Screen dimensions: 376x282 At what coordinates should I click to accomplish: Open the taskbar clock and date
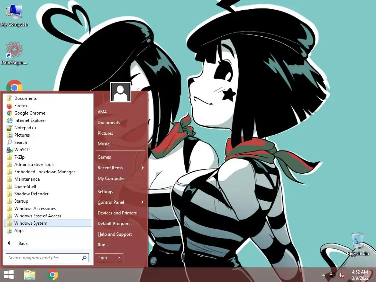coord(360,275)
